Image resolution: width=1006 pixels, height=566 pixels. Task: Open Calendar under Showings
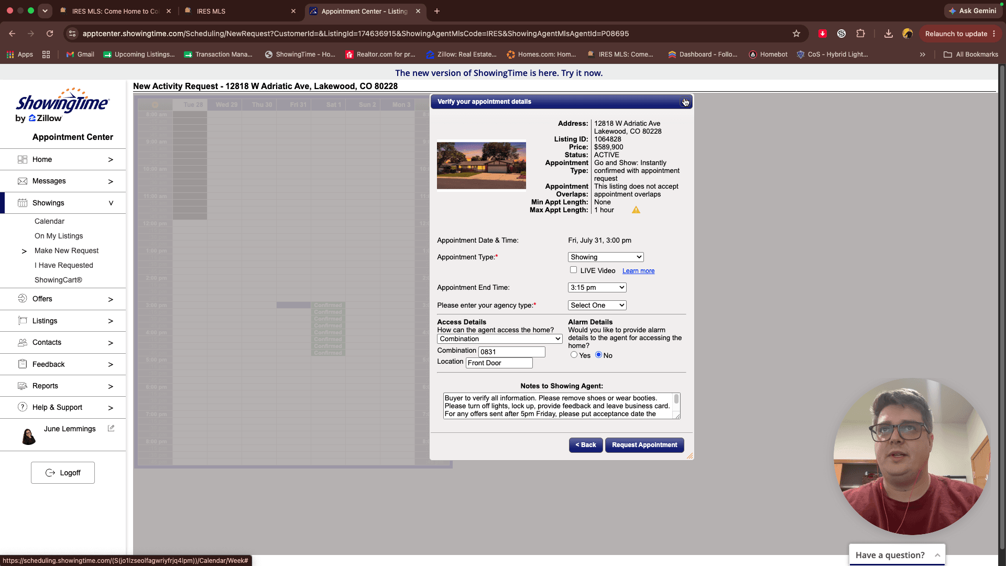(x=49, y=221)
